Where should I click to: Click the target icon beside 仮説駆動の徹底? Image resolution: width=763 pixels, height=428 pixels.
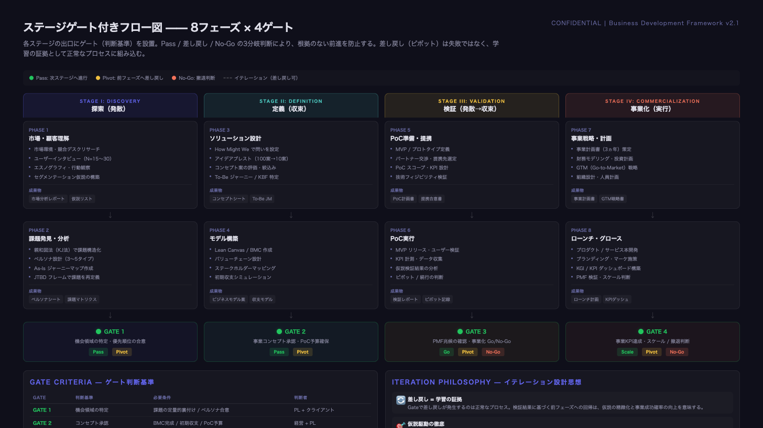[401, 424]
